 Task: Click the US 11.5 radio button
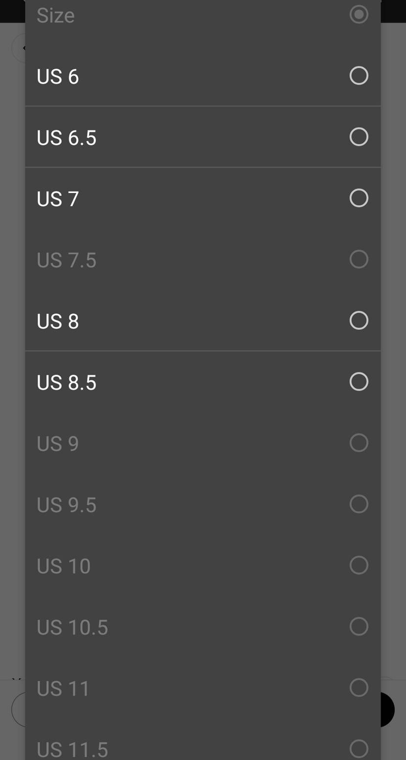359,748
